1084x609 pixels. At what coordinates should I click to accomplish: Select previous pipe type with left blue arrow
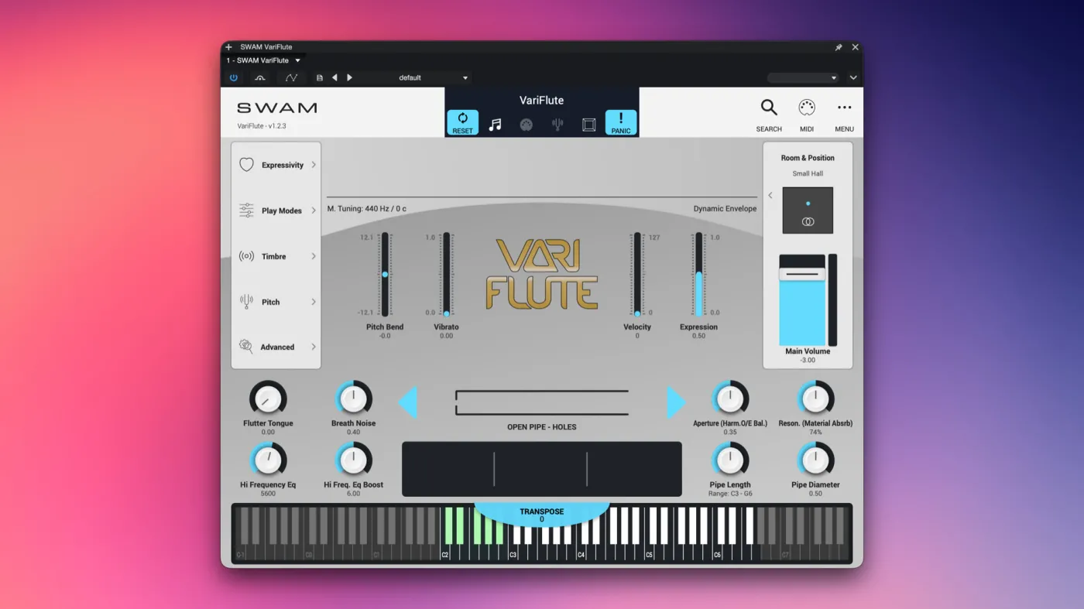(x=408, y=402)
